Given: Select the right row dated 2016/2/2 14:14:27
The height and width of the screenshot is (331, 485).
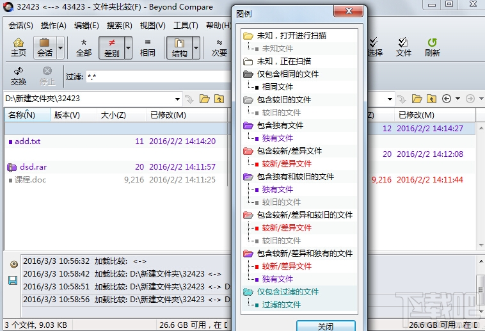Looking at the screenshot, I should (x=422, y=129).
